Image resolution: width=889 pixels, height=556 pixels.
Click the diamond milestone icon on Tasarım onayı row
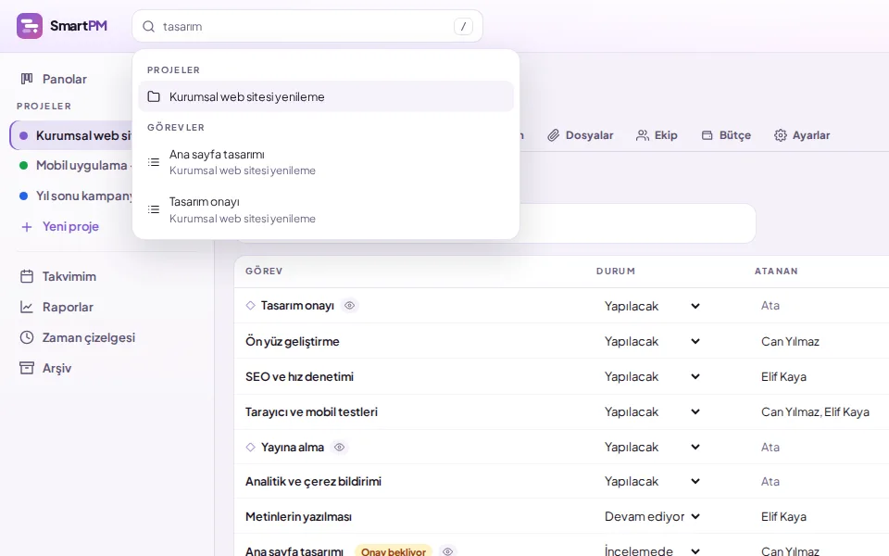coord(251,305)
